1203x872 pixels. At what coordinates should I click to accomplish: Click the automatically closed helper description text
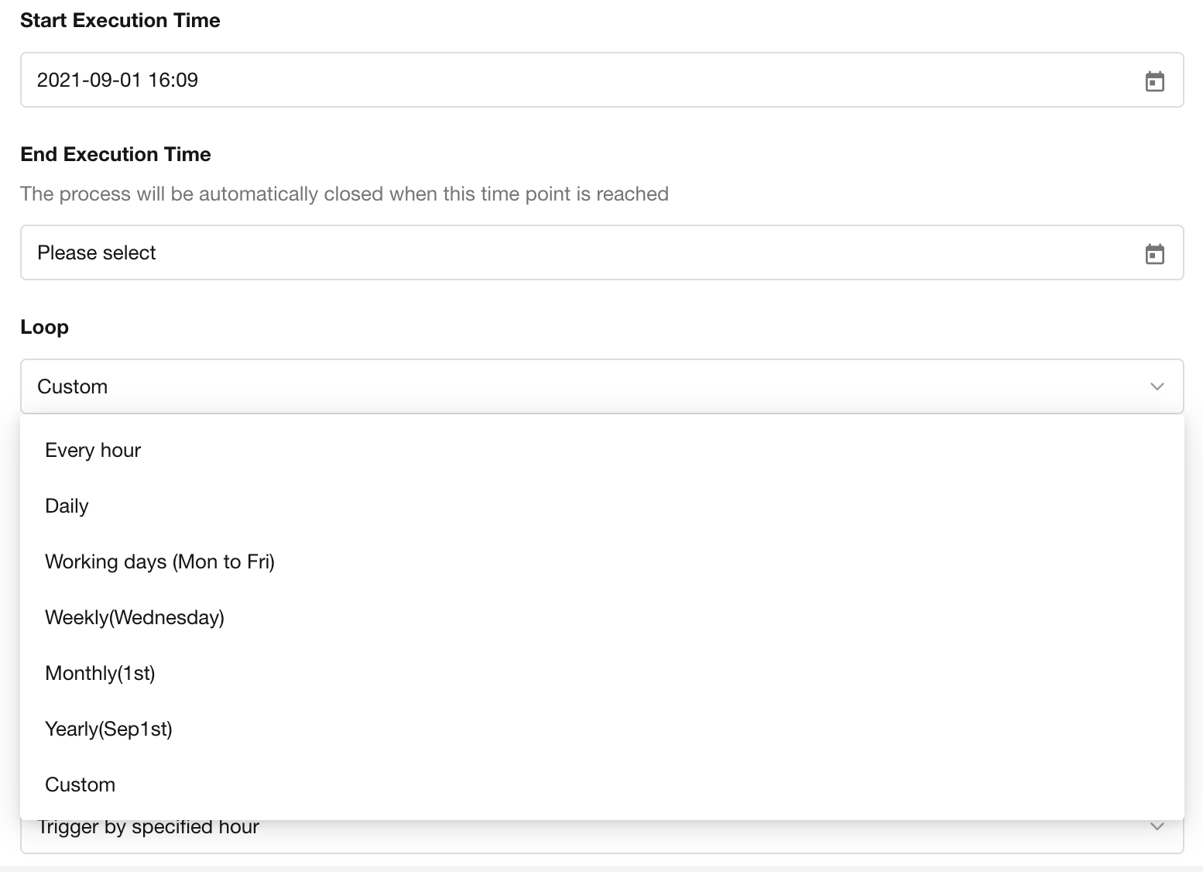tap(344, 194)
